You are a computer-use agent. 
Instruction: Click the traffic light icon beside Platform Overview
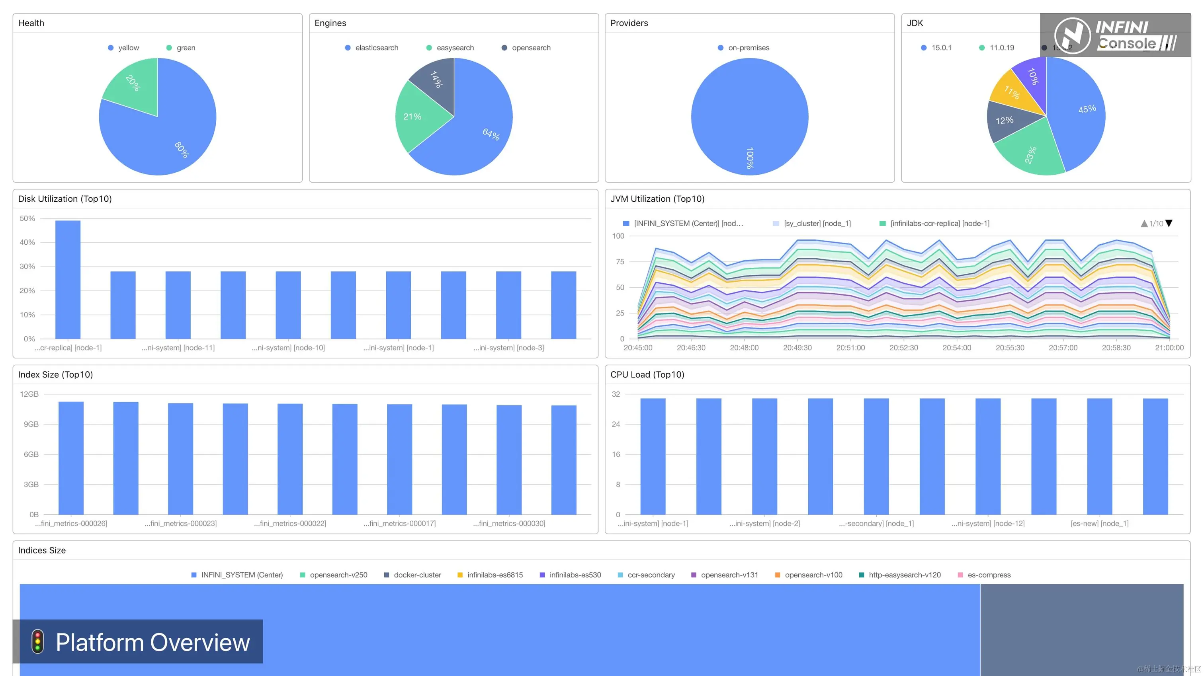38,641
